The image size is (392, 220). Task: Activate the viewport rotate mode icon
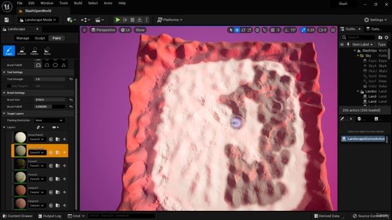[243, 30]
